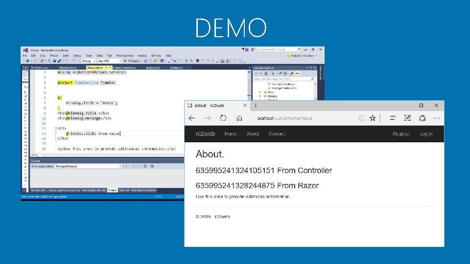Click the browser Forward arrow
Screen dimensions: 470x264
208,118
